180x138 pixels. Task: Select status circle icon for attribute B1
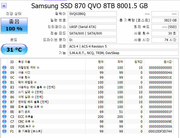click(x=4, y=82)
